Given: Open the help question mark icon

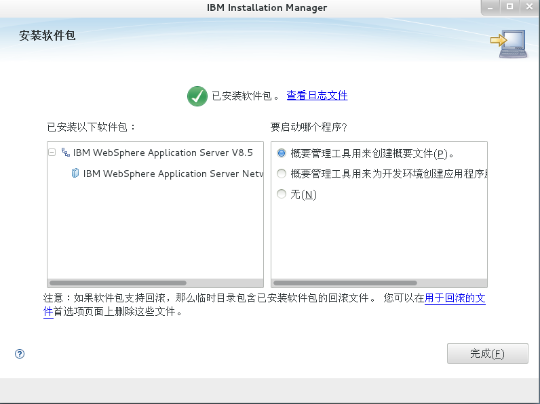Looking at the screenshot, I should 20,354.
